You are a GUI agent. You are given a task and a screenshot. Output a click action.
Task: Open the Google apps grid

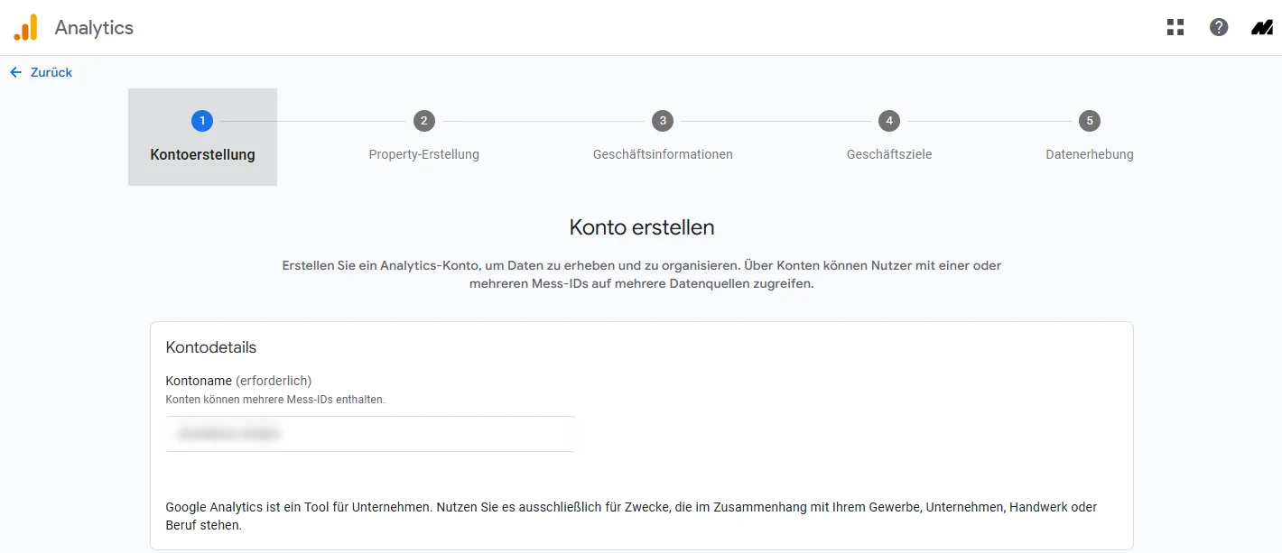coord(1175,27)
